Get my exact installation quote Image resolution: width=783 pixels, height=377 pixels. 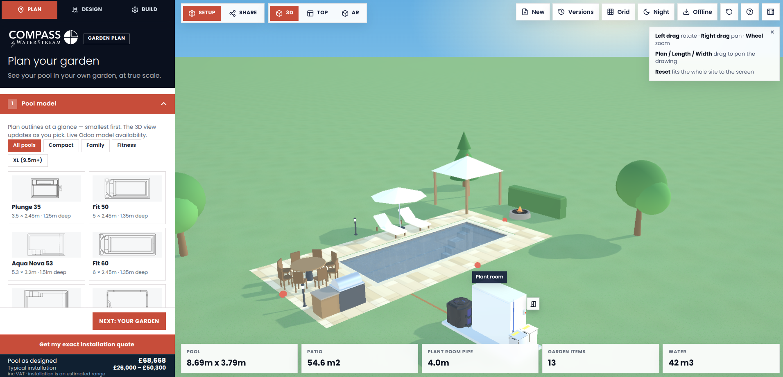point(87,344)
